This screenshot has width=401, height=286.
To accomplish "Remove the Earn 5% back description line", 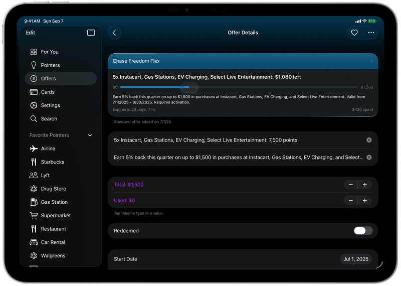I will pyautogui.click(x=369, y=157).
